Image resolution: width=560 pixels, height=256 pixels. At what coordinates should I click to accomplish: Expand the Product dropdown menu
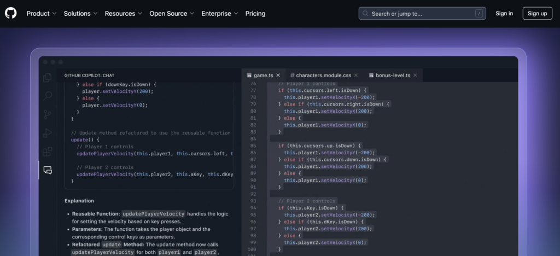point(42,14)
